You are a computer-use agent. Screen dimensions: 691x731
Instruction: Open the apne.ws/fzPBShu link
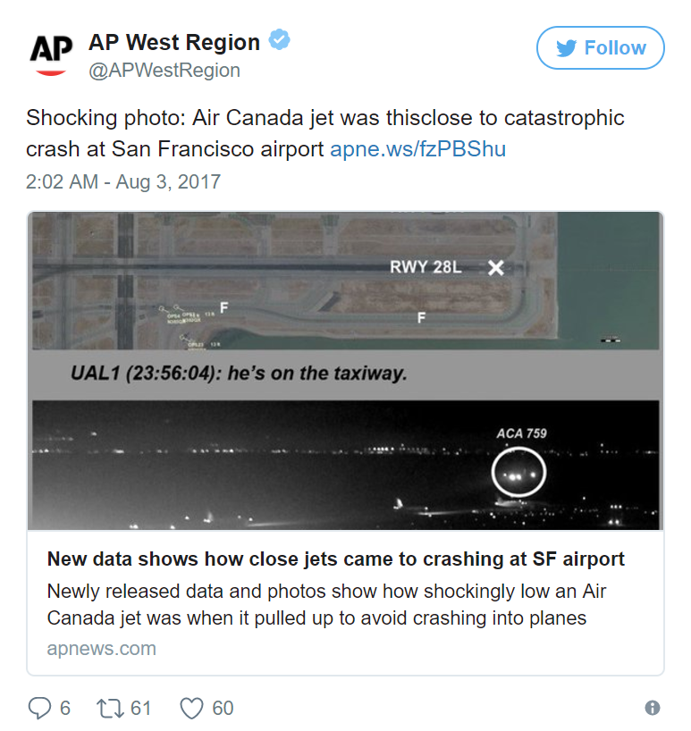417,148
